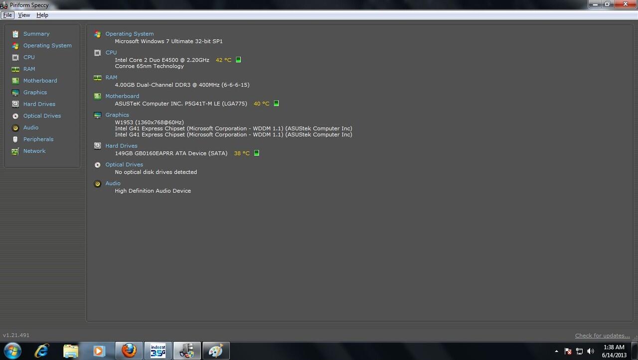
Task: Open Windows Explorer folder on taskbar
Action: coord(71,351)
